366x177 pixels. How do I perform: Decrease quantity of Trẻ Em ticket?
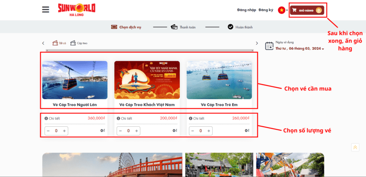(193, 131)
